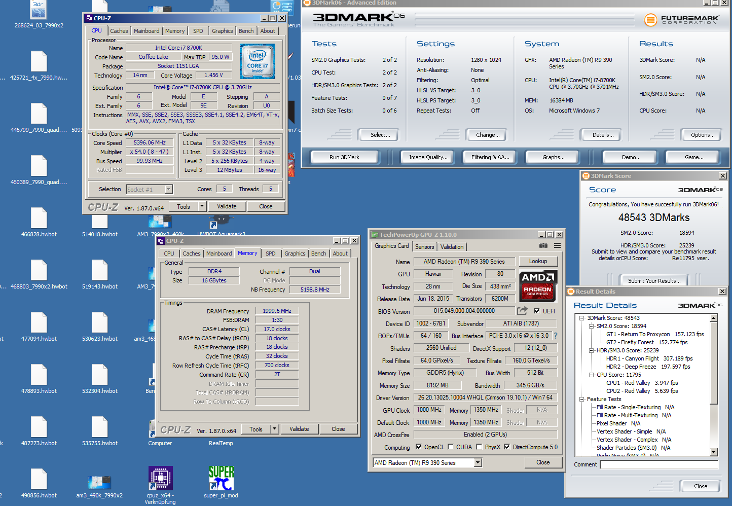Click the AMD Radeon Graphics logo
Viewport: 732px width, 506px height.
click(x=538, y=285)
